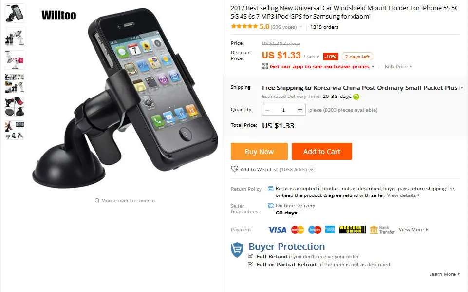Open the return policy View details link
Image resolution: width=468 pixels, height=292 pixels.
[403, 195]
